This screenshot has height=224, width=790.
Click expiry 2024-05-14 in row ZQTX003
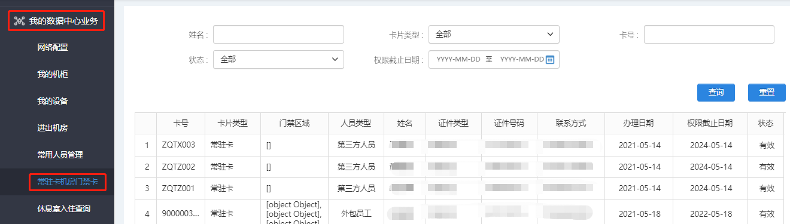point(710,145)
